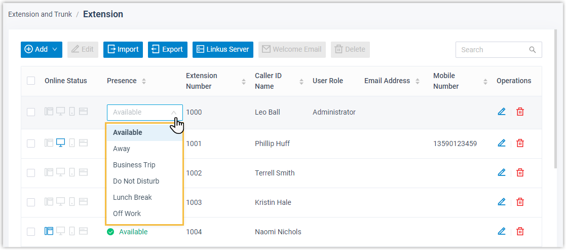This screenshot has width=566, height=250.
Task: Click IP phone status icon for extension 1003
Action: (49, 202)
